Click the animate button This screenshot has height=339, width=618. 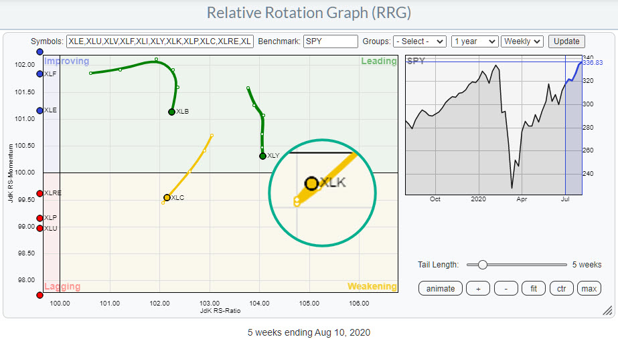click(x=441, y=288)
